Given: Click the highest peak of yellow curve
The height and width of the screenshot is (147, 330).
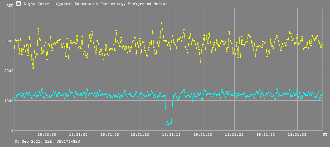Looking at the screenshot, I should (161, 23).
